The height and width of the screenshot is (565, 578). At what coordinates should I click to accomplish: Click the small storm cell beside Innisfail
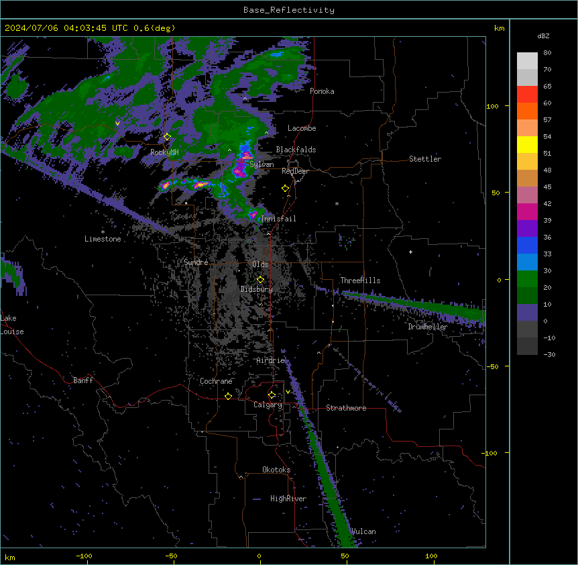(x=253, y=214)
